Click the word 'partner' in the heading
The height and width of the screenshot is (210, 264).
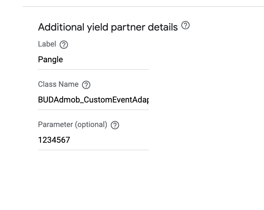(x=128, y=28)
